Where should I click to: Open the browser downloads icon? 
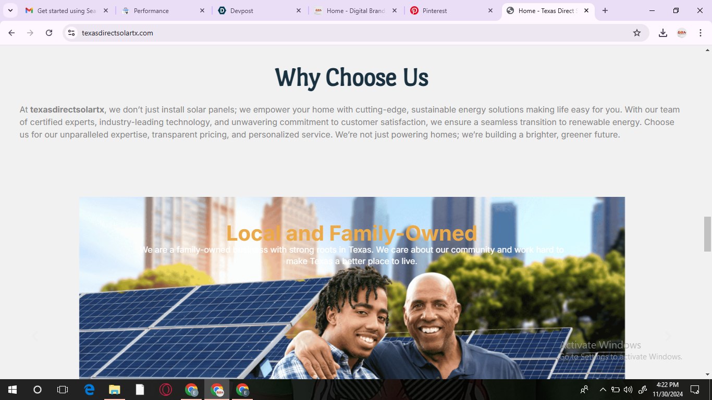point(663,33)
